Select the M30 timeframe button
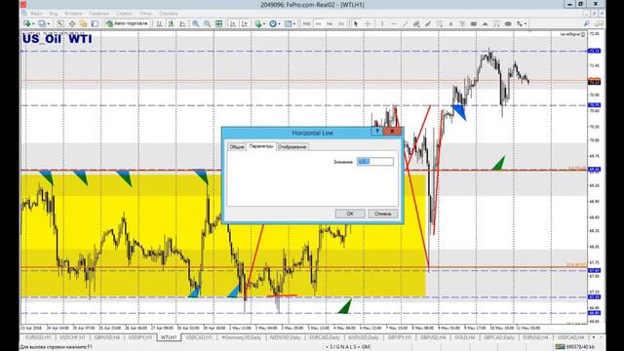The image size is (624, 351). pyautogui.click(x=306, y=23)
